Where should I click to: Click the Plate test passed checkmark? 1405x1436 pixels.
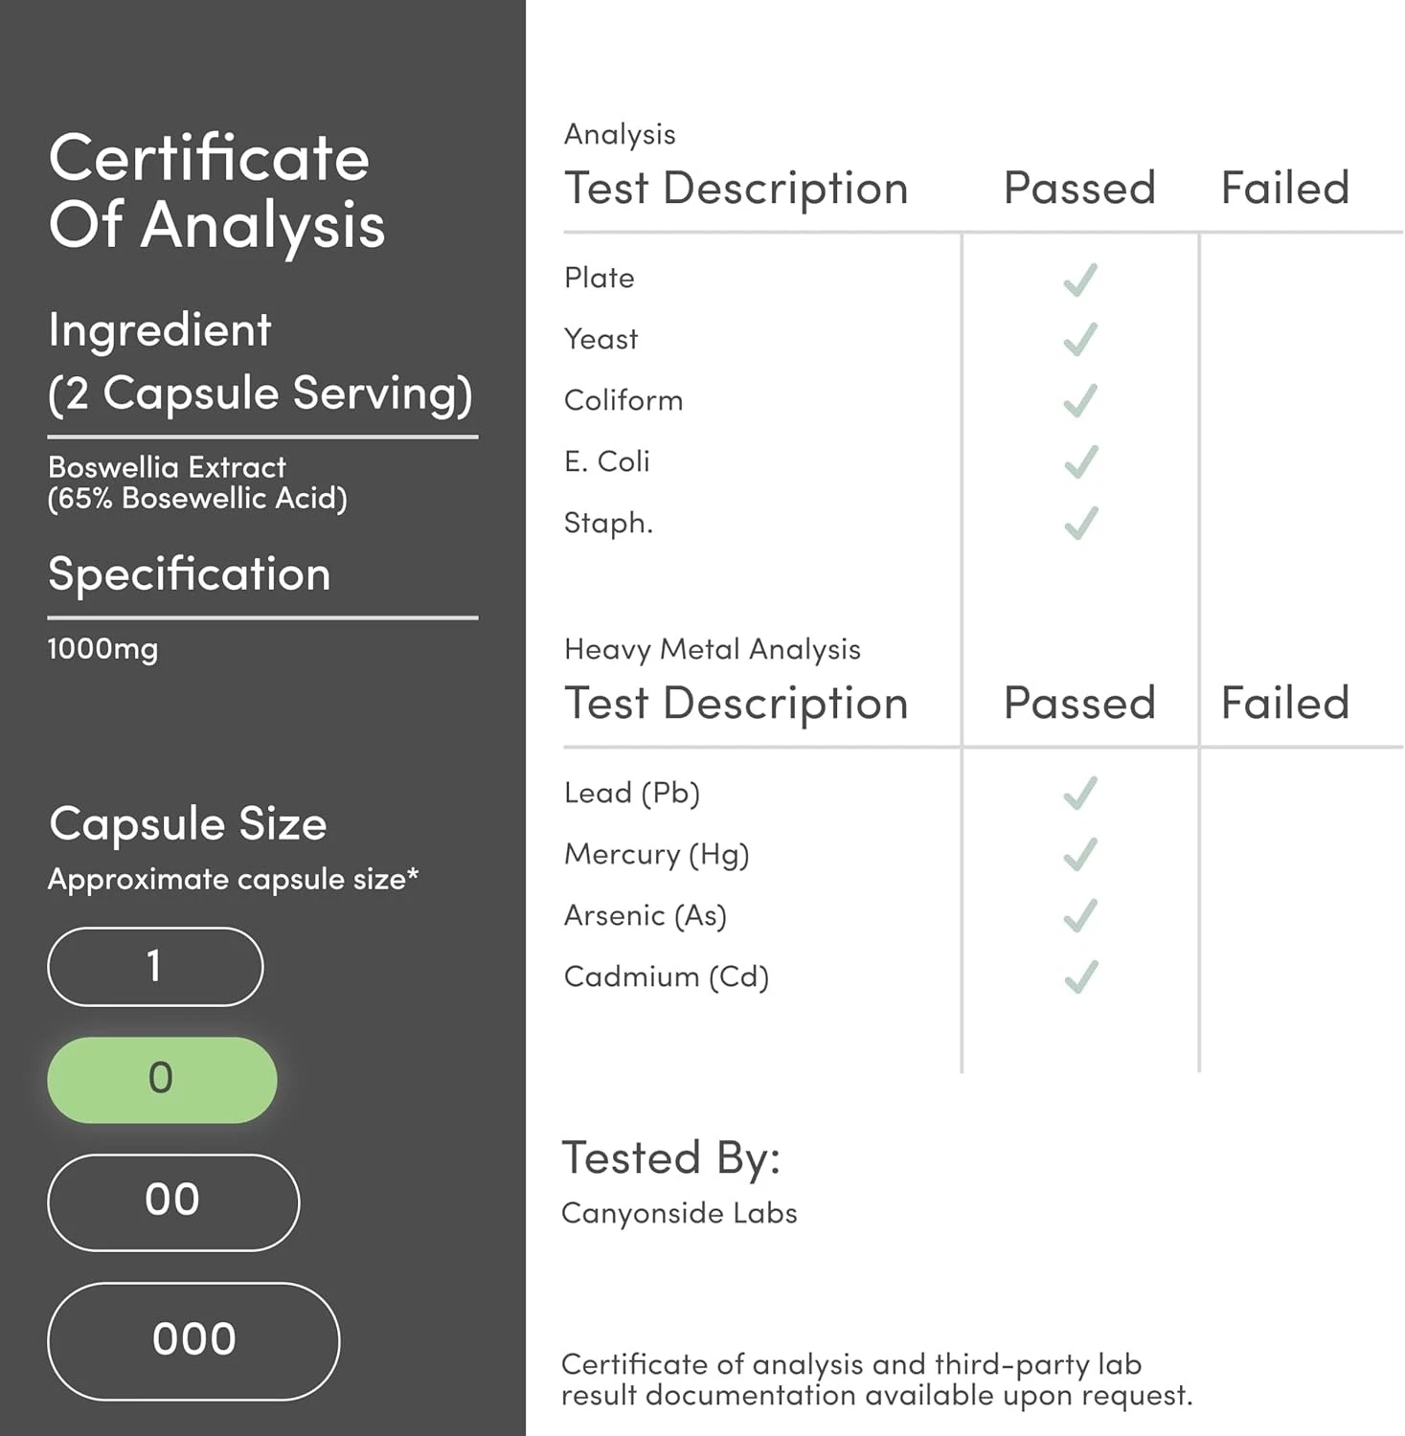coord(1080,280)
